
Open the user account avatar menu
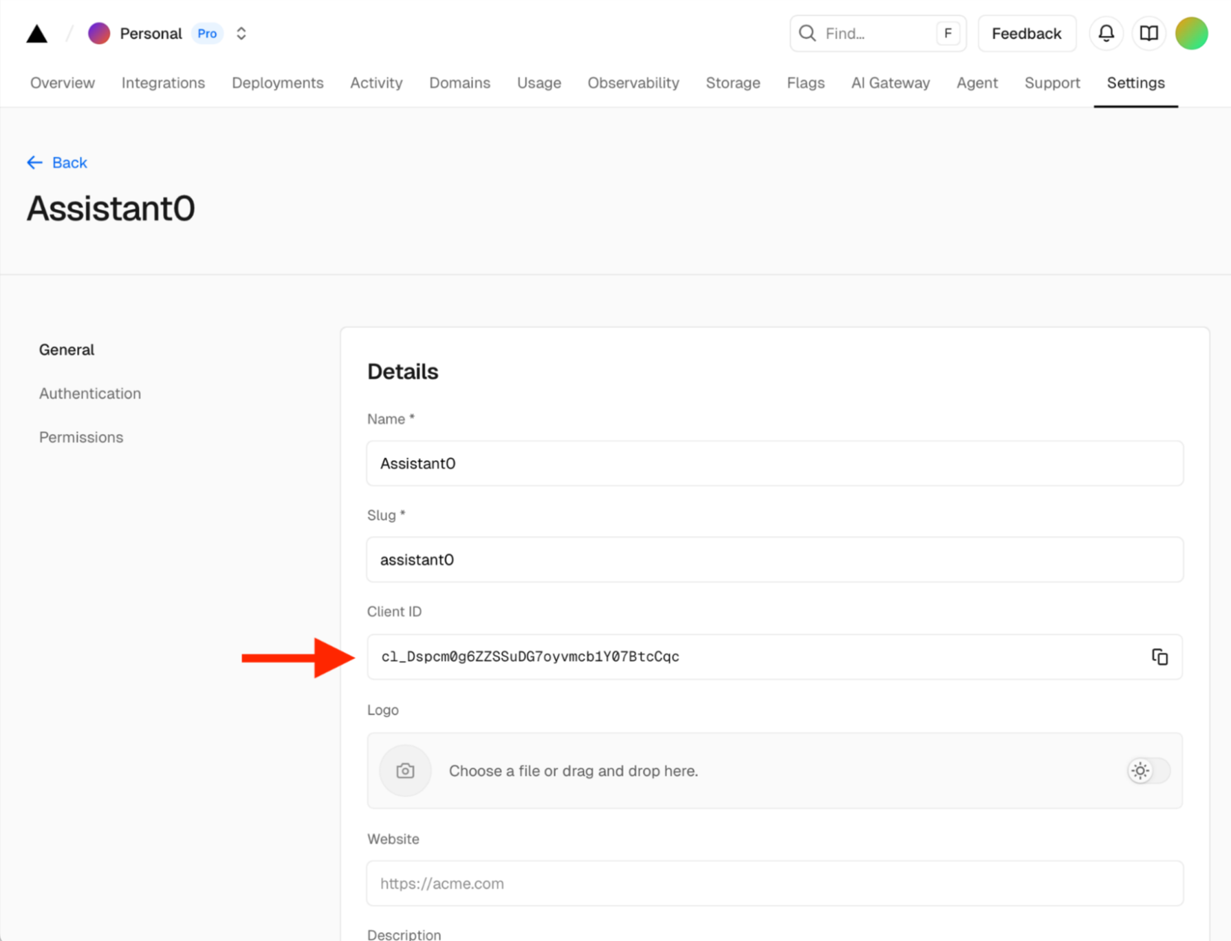tap(1192, 34)
